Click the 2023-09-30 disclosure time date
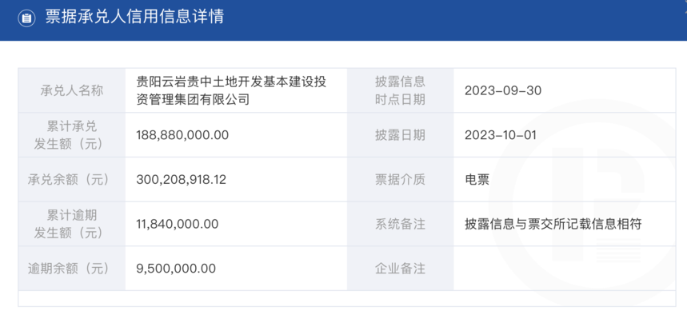The width and height of the screenshot is (687, 315). (503, 90)
